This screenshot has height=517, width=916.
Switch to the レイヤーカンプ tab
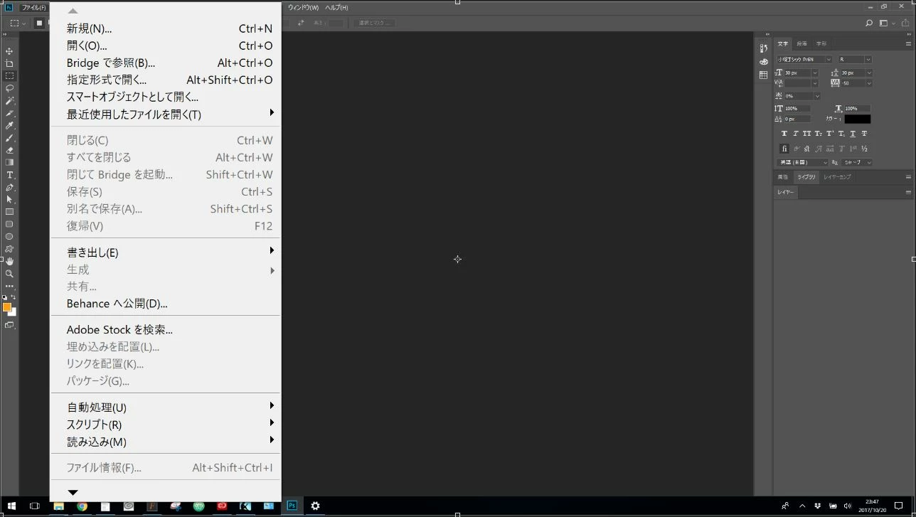coord(837,177)
